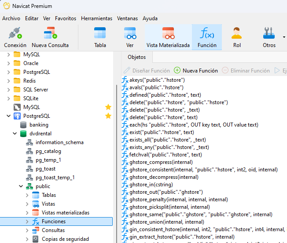This screenshot has width=287, height=243.
Task: Open the Herramientas menu
Action: tap(97, 18)
